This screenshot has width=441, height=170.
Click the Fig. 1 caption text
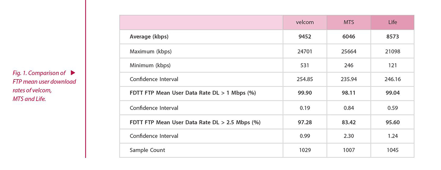(x=44, y=86)
